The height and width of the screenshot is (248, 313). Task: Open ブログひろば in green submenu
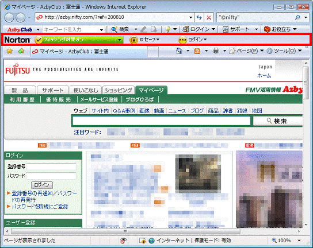click(140, 99)
